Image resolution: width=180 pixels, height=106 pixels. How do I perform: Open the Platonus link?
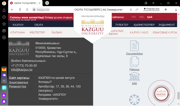134,69
